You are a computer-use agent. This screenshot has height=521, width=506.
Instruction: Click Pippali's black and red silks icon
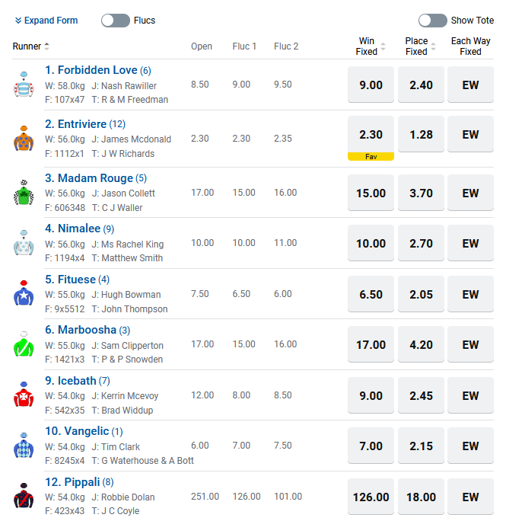(x=24, y=496)
